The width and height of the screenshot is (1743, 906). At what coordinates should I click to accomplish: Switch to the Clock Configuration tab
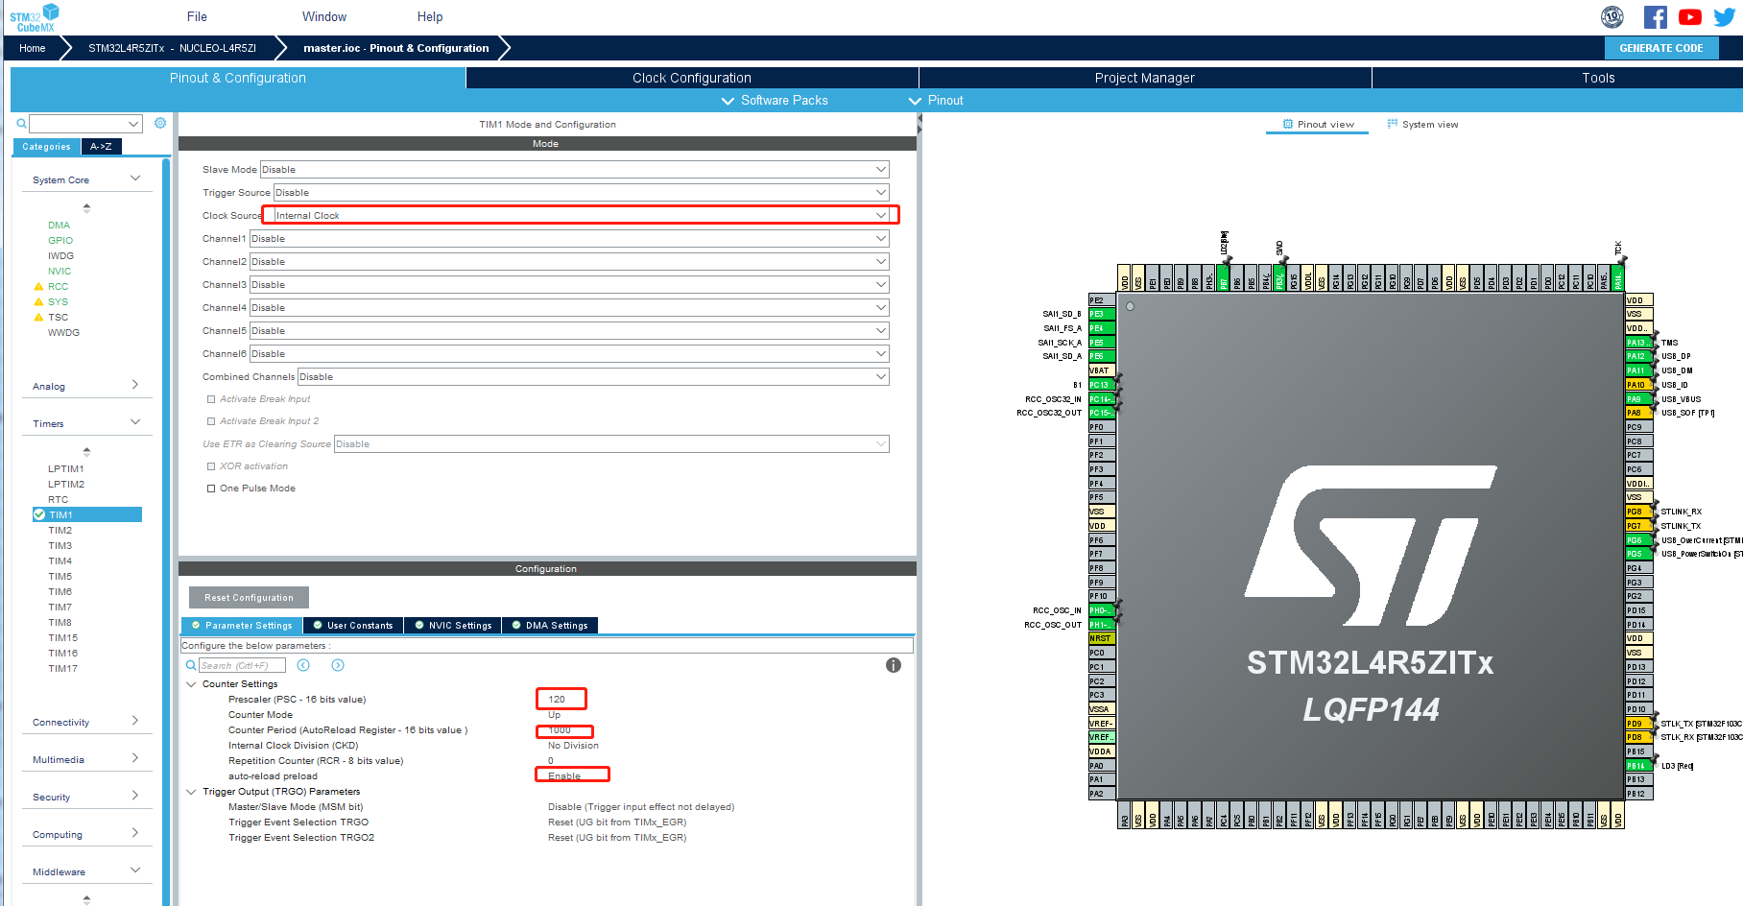[x=691, y=78]
